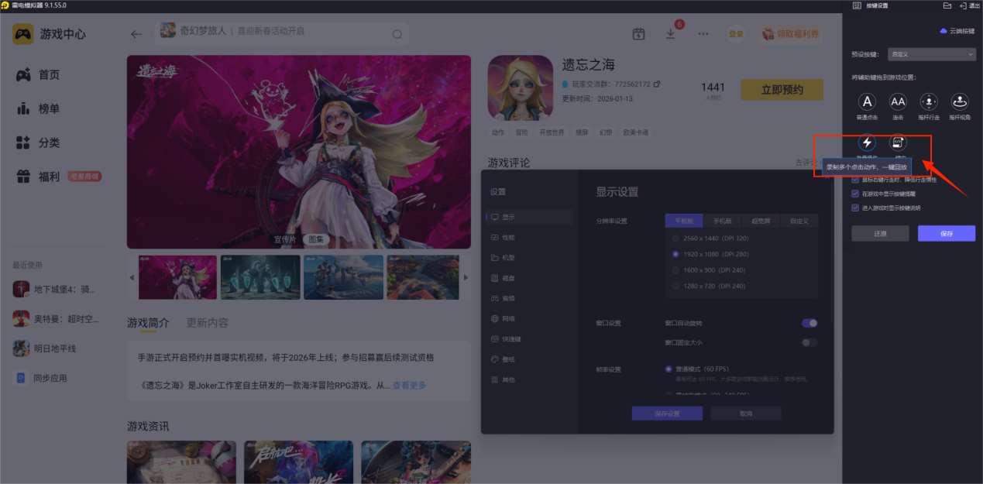This screenshot has width=983, height=484.
Task: Click 领取福利券 coupon button
Action: pos(790,34)
